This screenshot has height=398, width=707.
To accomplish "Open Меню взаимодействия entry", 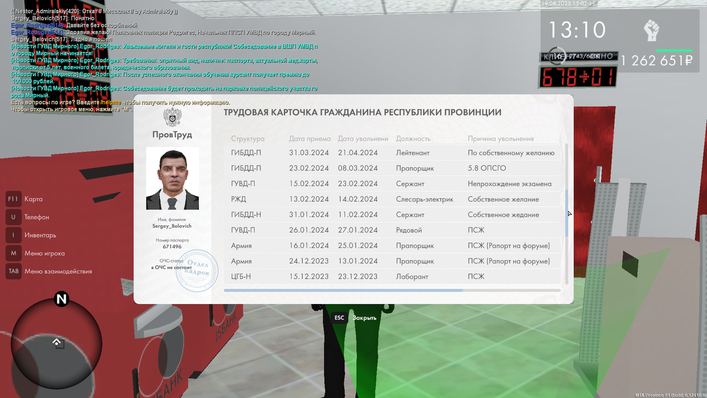I will [58, 271].
